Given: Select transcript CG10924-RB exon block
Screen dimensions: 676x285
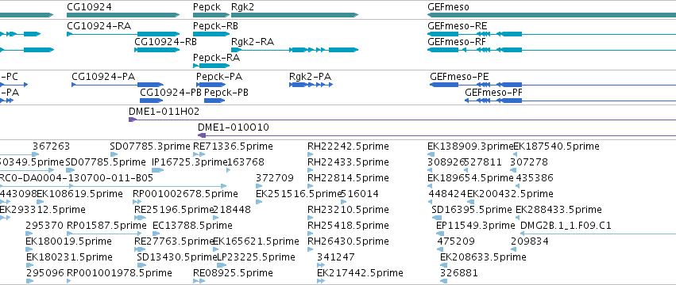Looking at the screenshot, I should pos(157,50).
